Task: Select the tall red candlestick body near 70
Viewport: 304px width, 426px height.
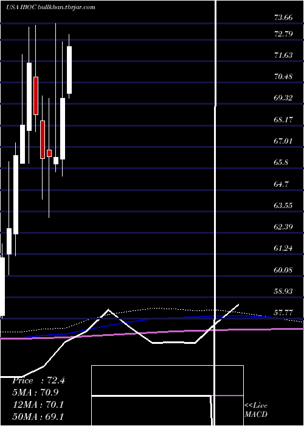Action: 36,96
